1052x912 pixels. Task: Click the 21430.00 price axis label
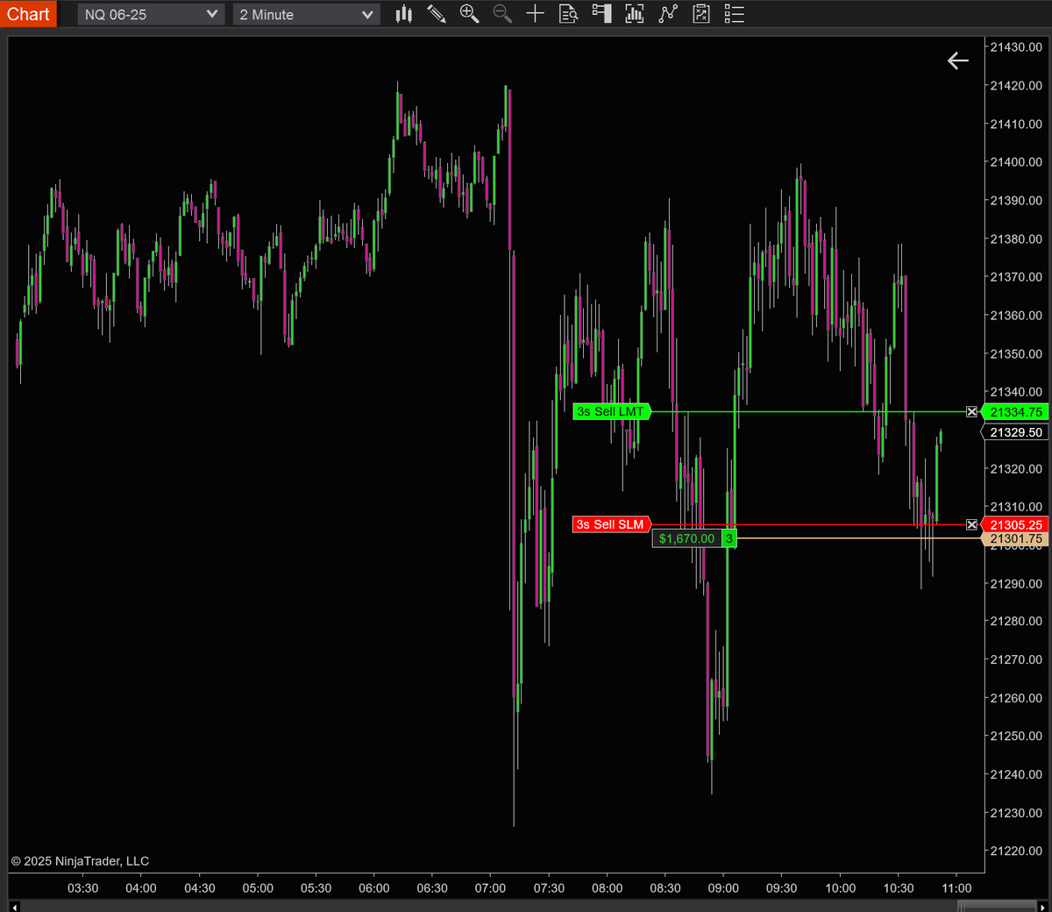pyautogui.click(x=1016, y=47)
